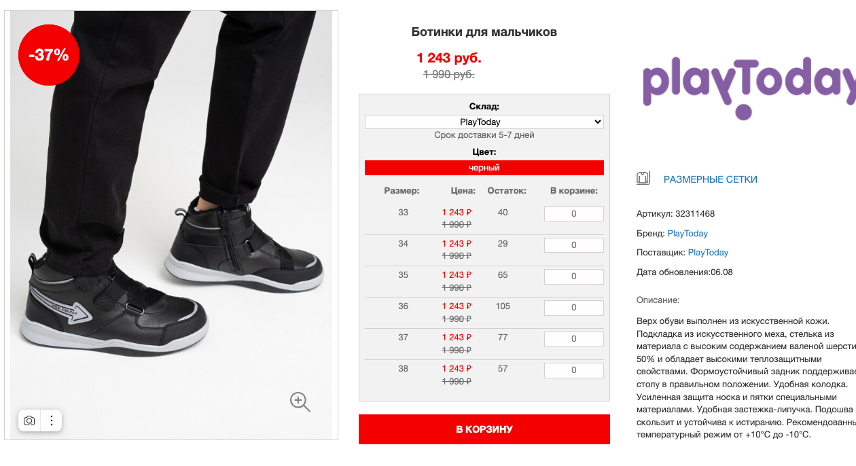Select the черный color option
This screenshot has height=466, width=856.
click(x=484, y=168)
